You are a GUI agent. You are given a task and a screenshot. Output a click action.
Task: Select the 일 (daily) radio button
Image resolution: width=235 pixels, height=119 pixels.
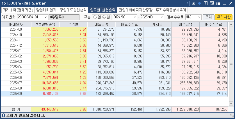click(x=95, y=17)
